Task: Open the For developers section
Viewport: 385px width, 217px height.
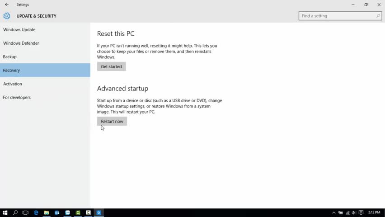Action: (45, 97)
